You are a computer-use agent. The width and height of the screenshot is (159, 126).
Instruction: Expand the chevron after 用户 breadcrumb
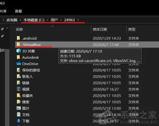coord(61,20)
